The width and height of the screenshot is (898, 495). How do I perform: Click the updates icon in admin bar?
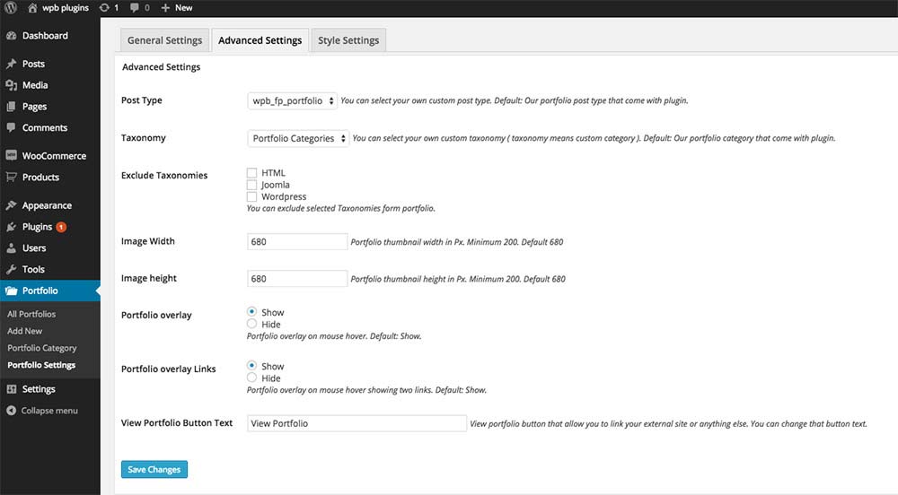(x=104, y=7)
